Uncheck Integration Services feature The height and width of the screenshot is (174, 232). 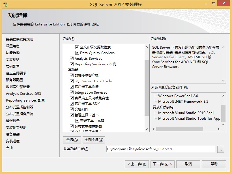pos(72,92)
